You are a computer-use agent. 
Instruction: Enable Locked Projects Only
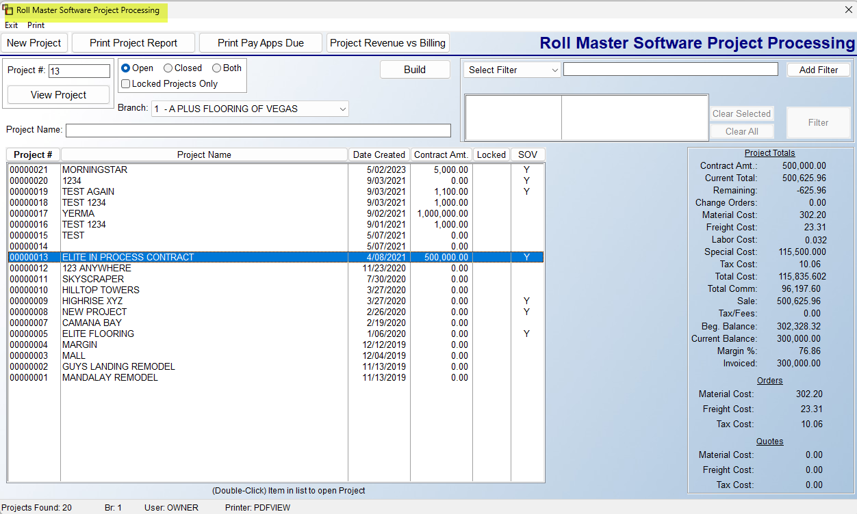coord(125,83)
